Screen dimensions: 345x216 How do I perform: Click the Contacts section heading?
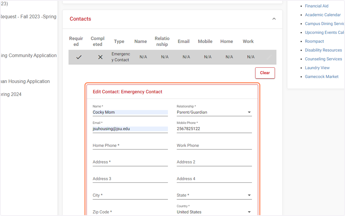pos(80,19)
